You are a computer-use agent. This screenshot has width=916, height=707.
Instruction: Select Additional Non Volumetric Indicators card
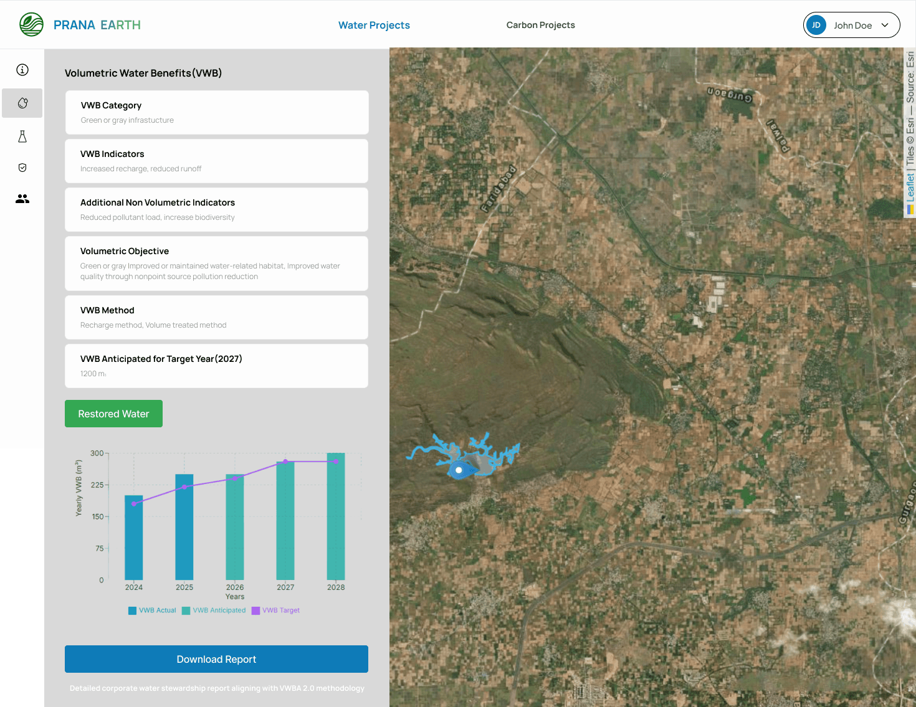point(217,209)
